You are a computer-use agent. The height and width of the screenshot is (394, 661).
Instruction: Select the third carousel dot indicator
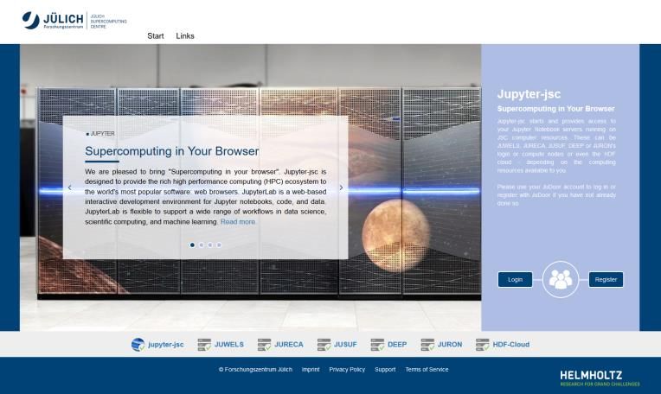coord(210,245)
